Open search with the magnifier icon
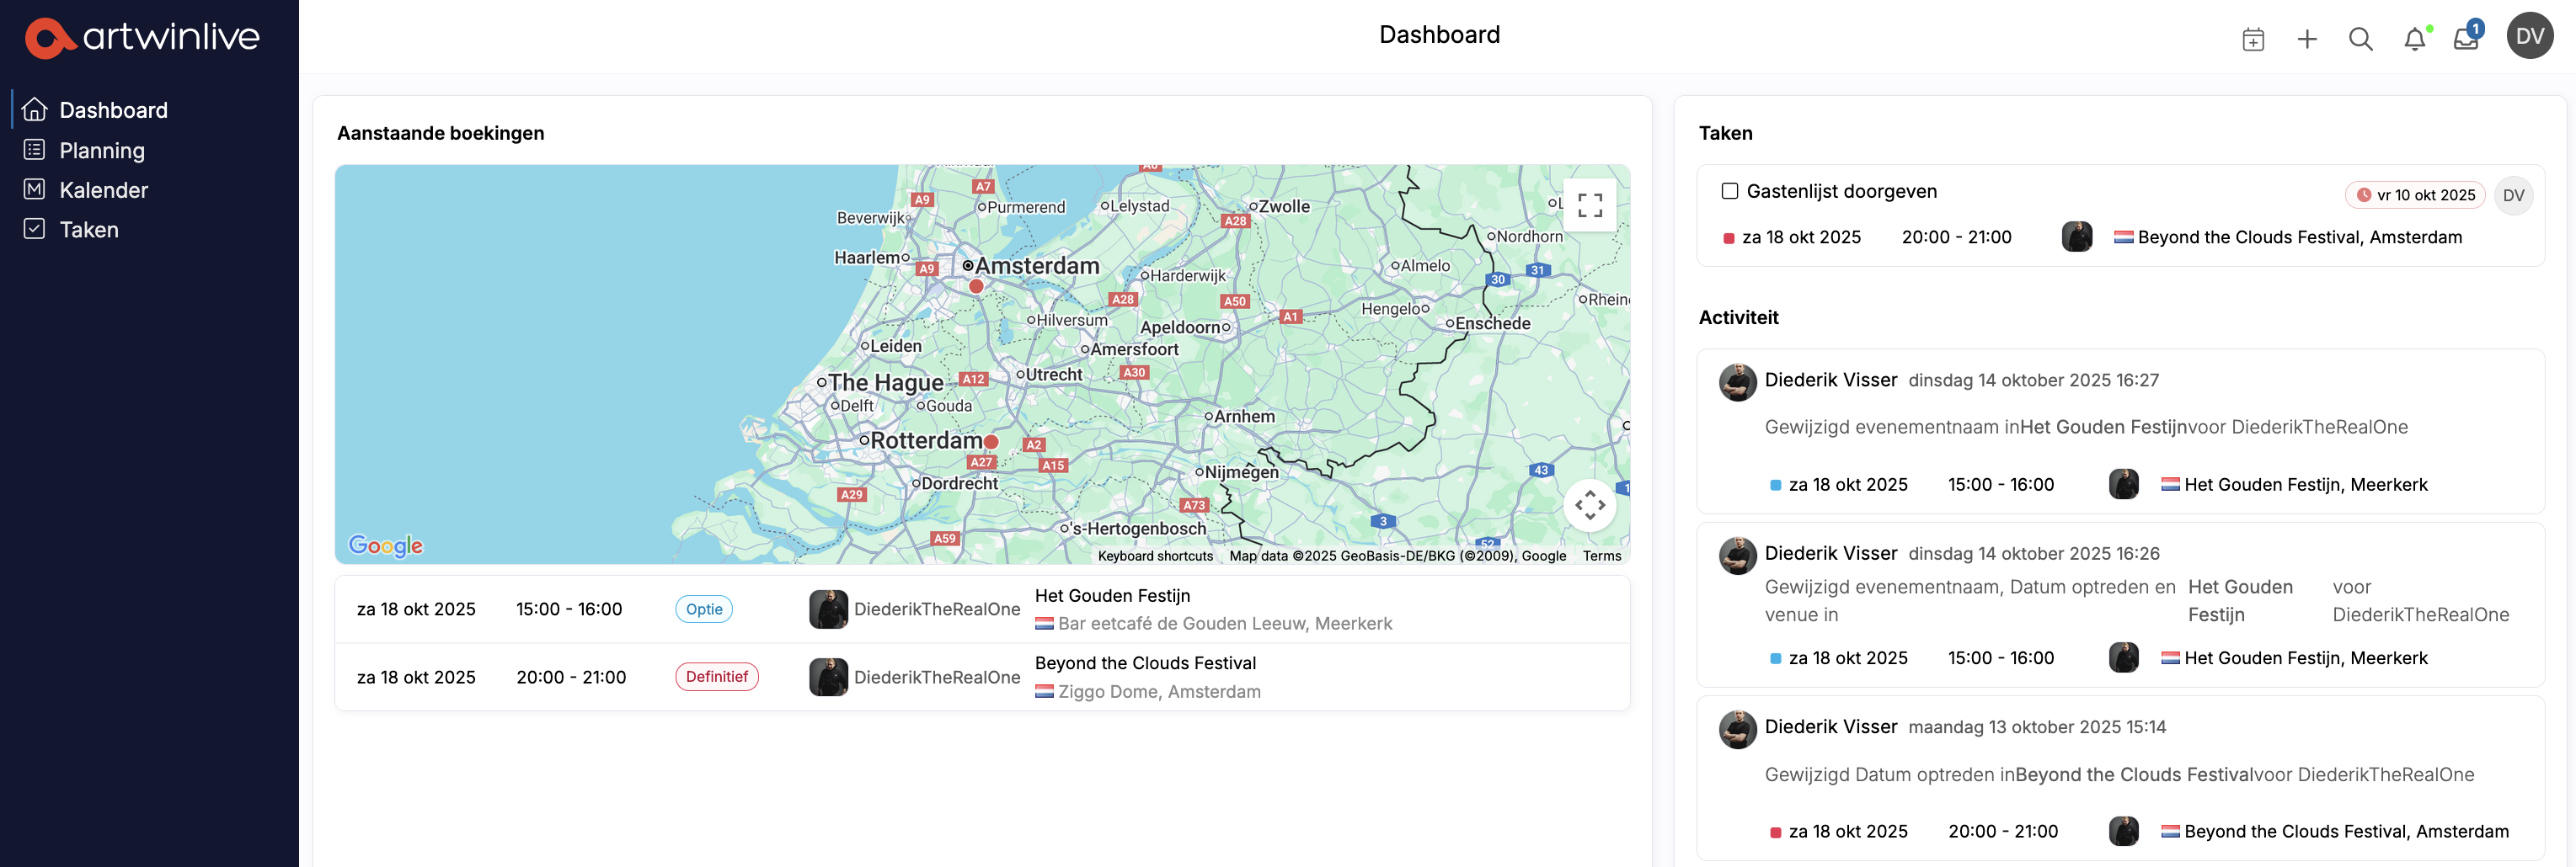The width and height of the screenshot is (2576, 867). (2360, 39)
